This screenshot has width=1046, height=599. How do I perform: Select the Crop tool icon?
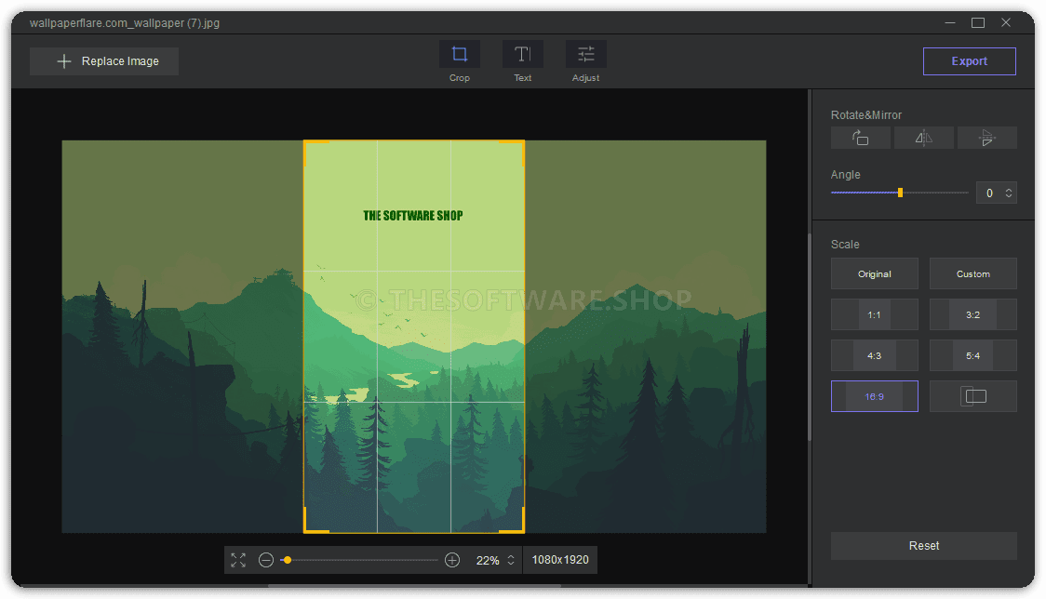[459, 54]
